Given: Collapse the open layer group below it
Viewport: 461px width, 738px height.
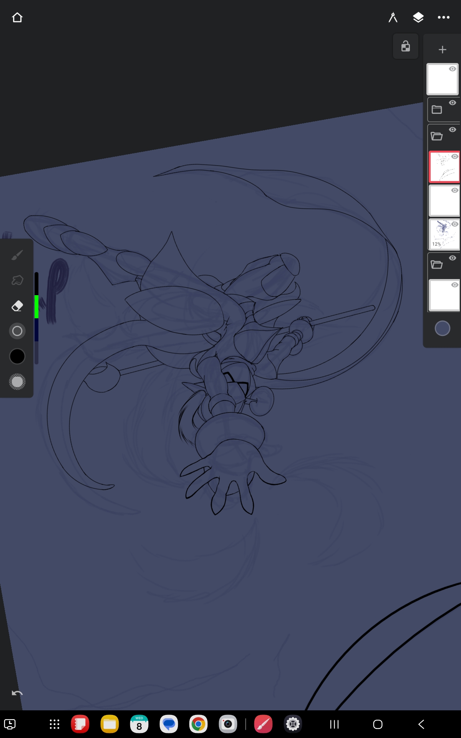Looking at the screenshot, I should tap(437, 136).
